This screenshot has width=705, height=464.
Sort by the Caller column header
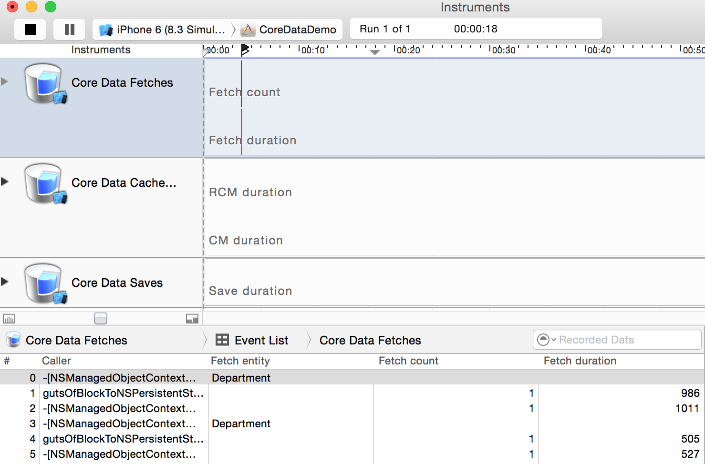click(x=56, y=361)
